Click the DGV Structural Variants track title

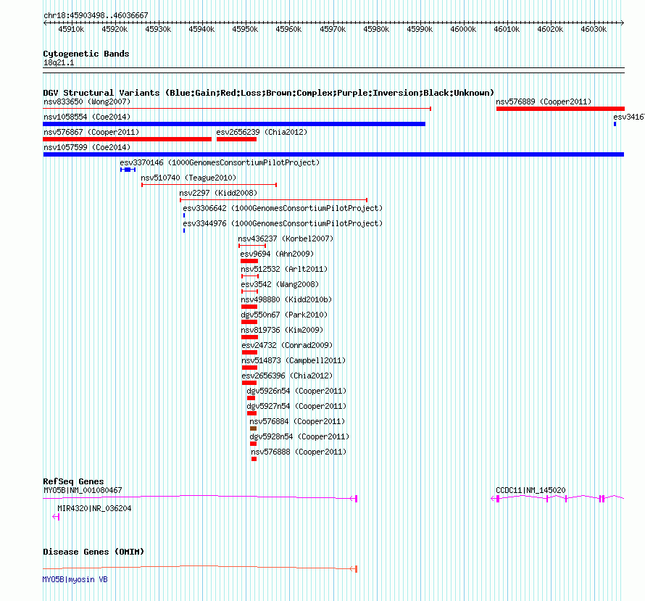point(269,93)
